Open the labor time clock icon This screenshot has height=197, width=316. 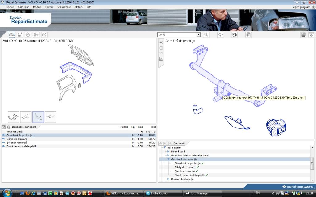tap(234, 34)
